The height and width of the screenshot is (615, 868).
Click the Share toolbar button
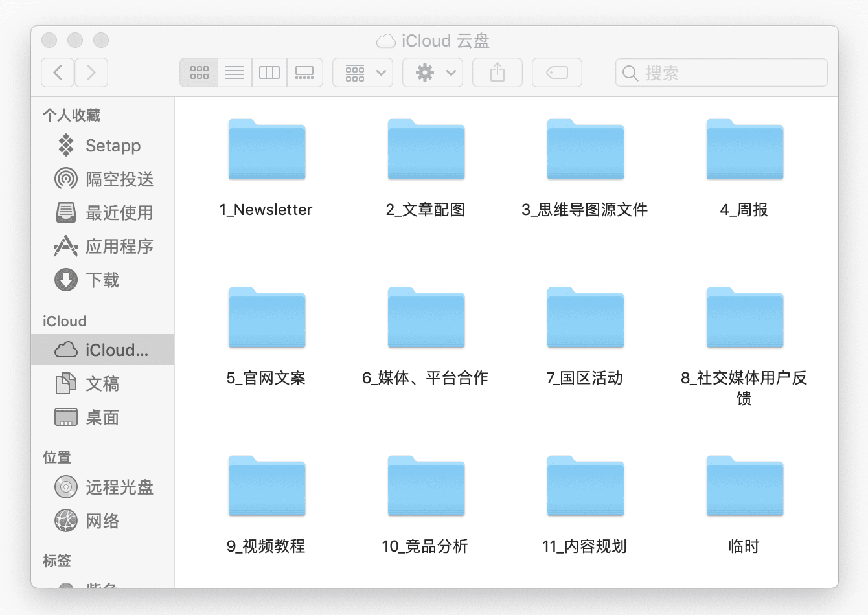[497, 73]
